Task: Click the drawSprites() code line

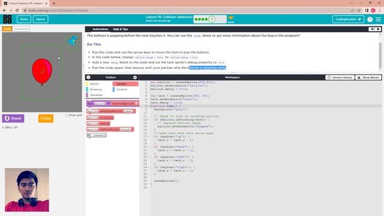Action: click(167, 181)
